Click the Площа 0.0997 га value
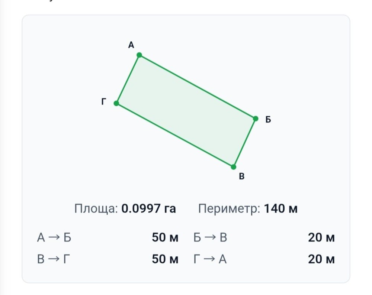The width and height of the screenshot is (372, 295). click(148, 208)
